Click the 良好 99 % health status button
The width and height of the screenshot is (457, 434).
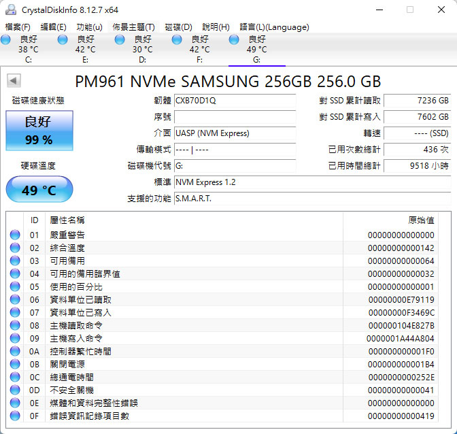click(39, 131)
